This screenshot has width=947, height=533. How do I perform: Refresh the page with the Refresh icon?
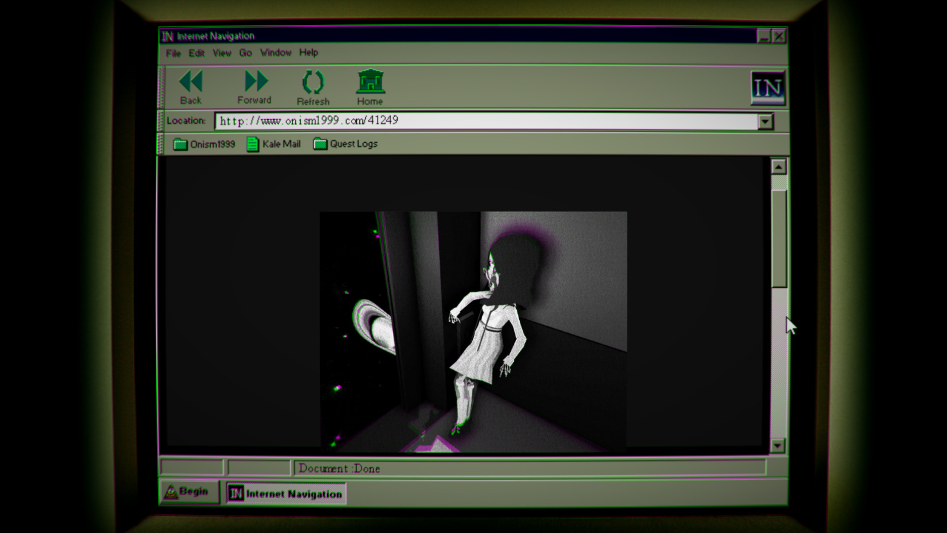click(x=313, y=82)
